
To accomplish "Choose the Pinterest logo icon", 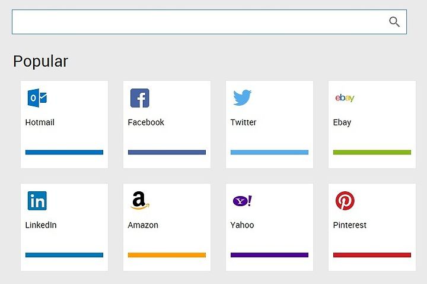I will (x=345, y=201).
